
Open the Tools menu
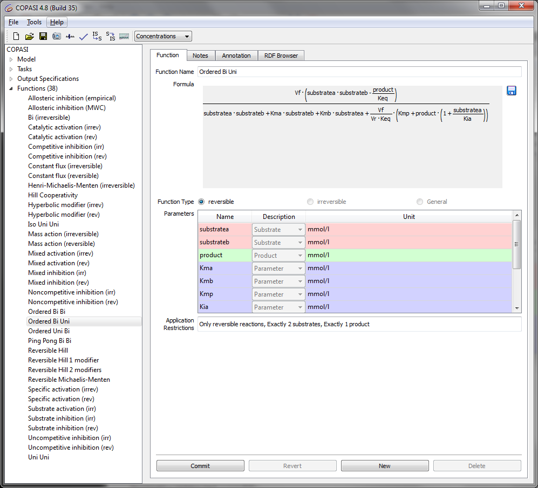[x=34, y=22]
